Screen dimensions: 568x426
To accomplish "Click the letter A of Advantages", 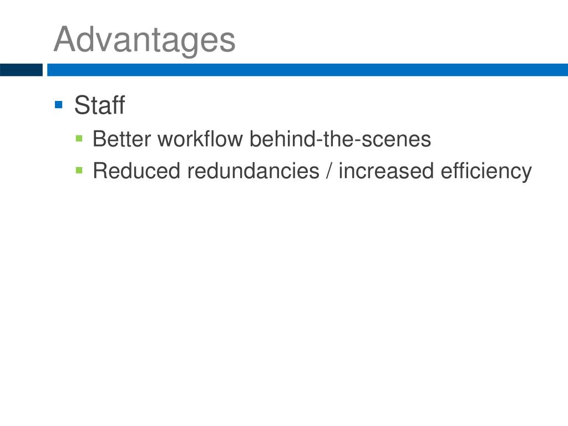I will (65, 39).
